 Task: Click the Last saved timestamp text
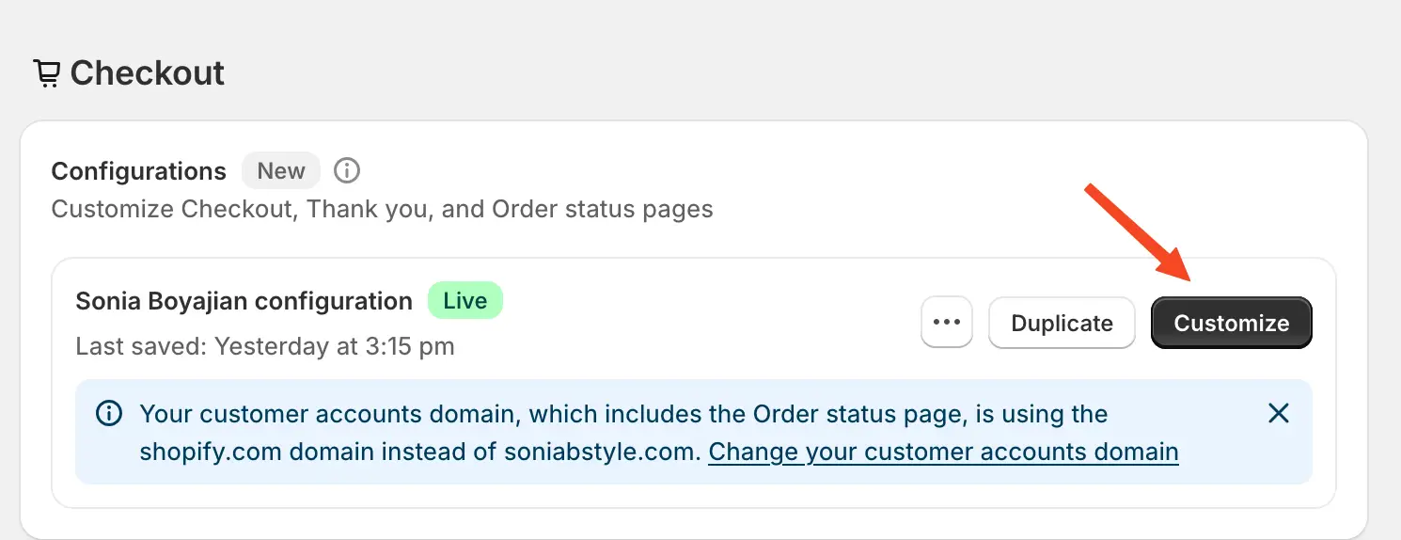(x=264, y=346)
